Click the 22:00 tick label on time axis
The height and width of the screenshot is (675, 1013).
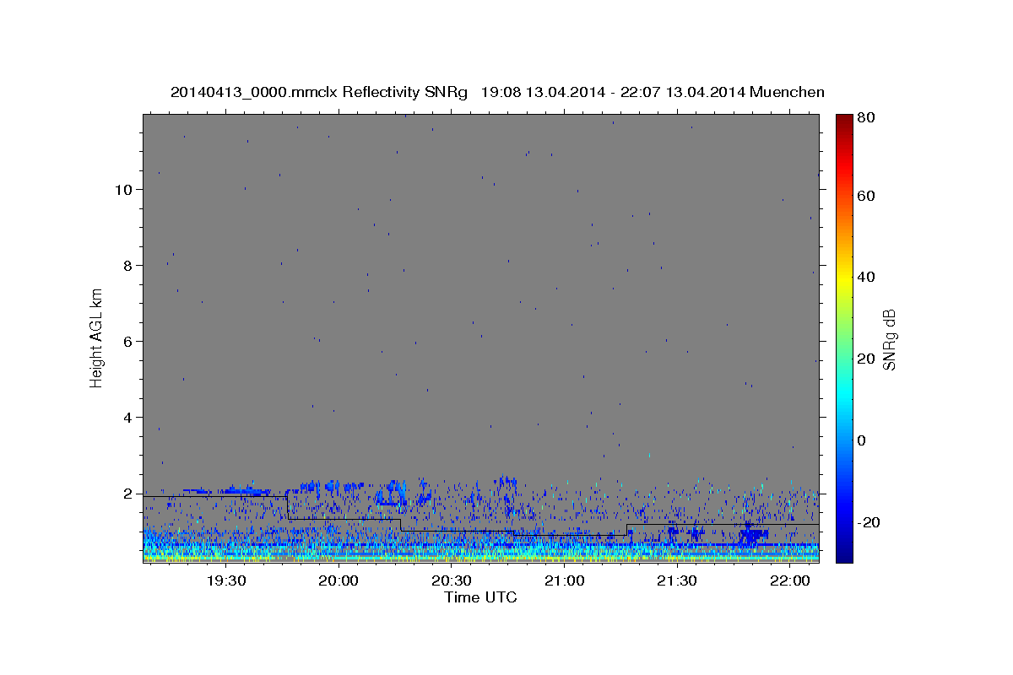tap(790, 580)
